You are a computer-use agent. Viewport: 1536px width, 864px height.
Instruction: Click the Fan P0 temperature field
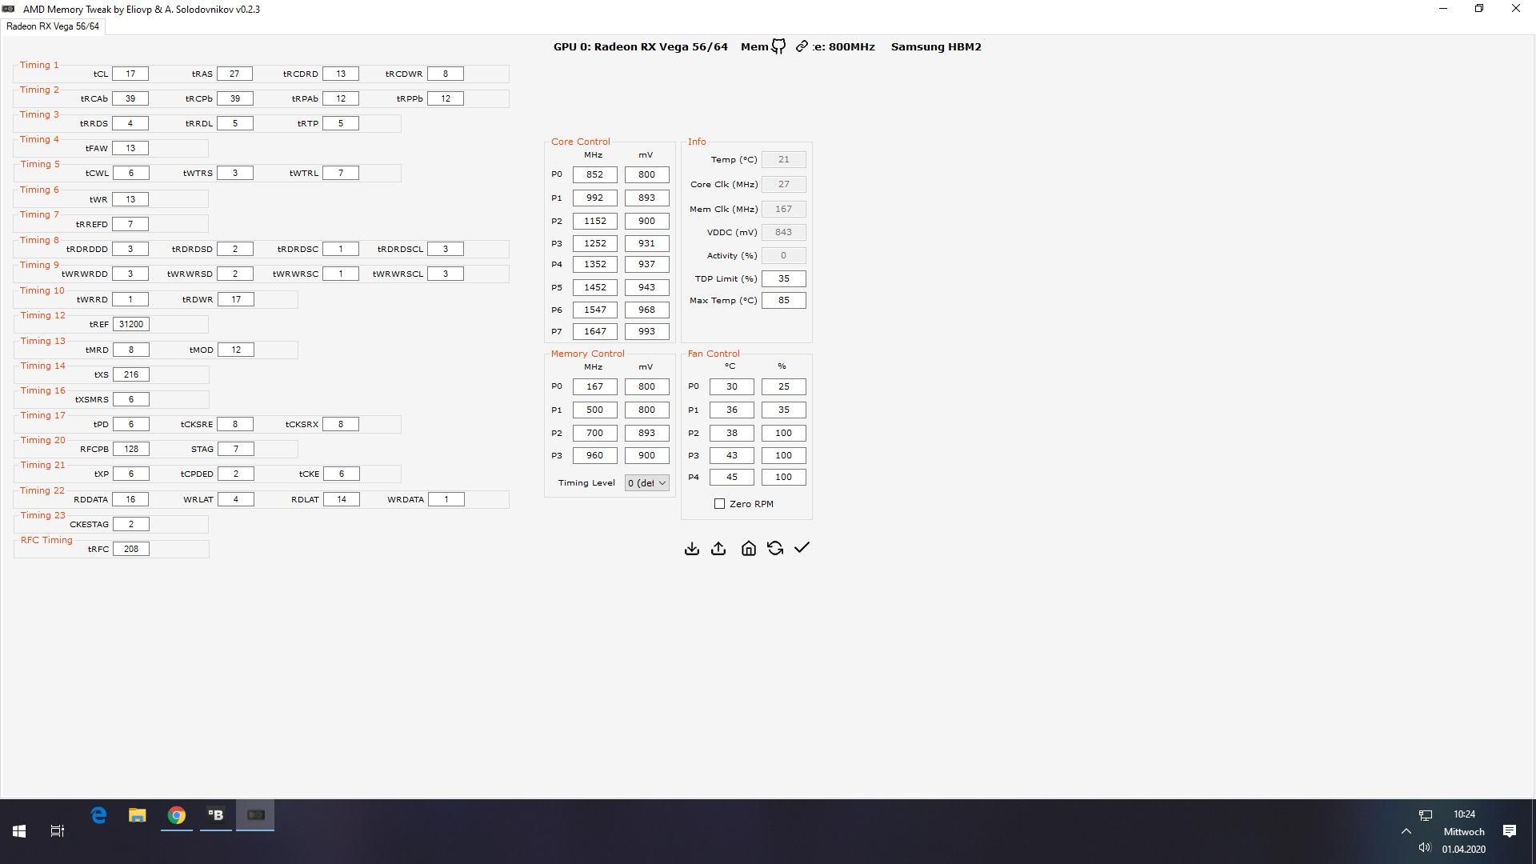(x=731, y=386)
